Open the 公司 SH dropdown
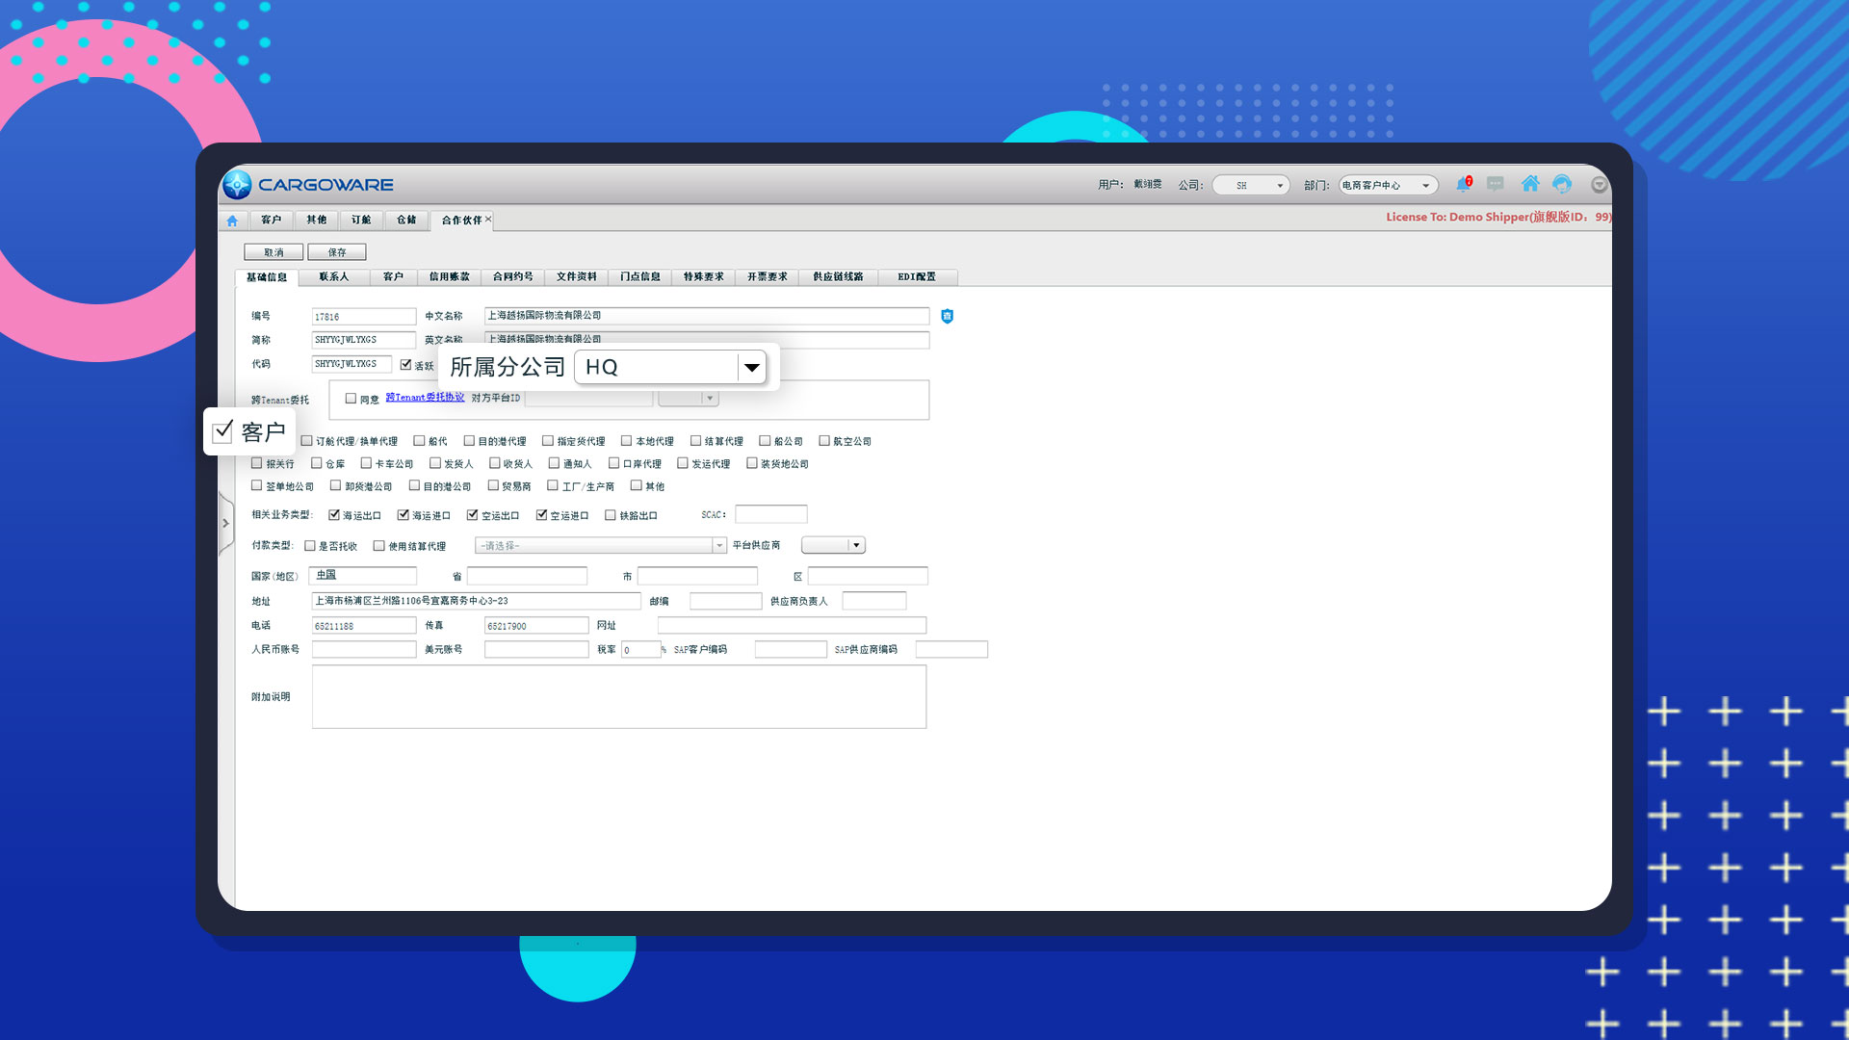1849x1040 pixels. (1251, 185)
